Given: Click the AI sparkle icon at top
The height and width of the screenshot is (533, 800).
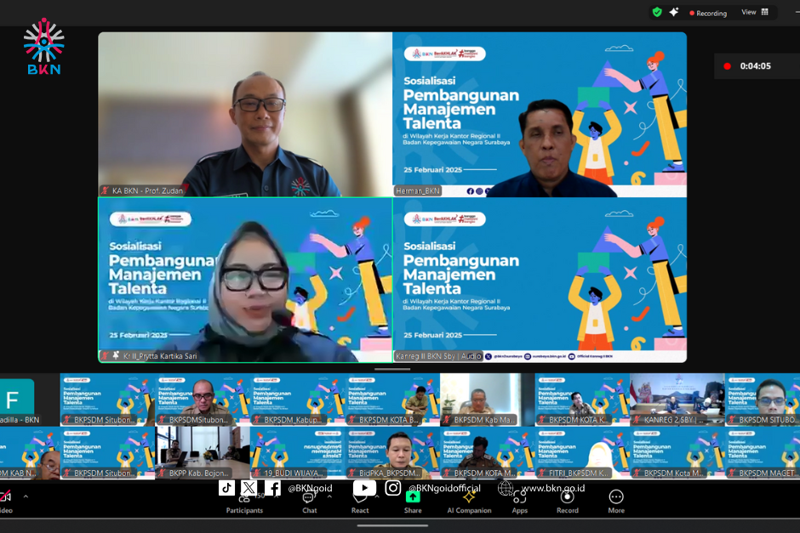Looking at the screenshot, I should coord(674,12).
